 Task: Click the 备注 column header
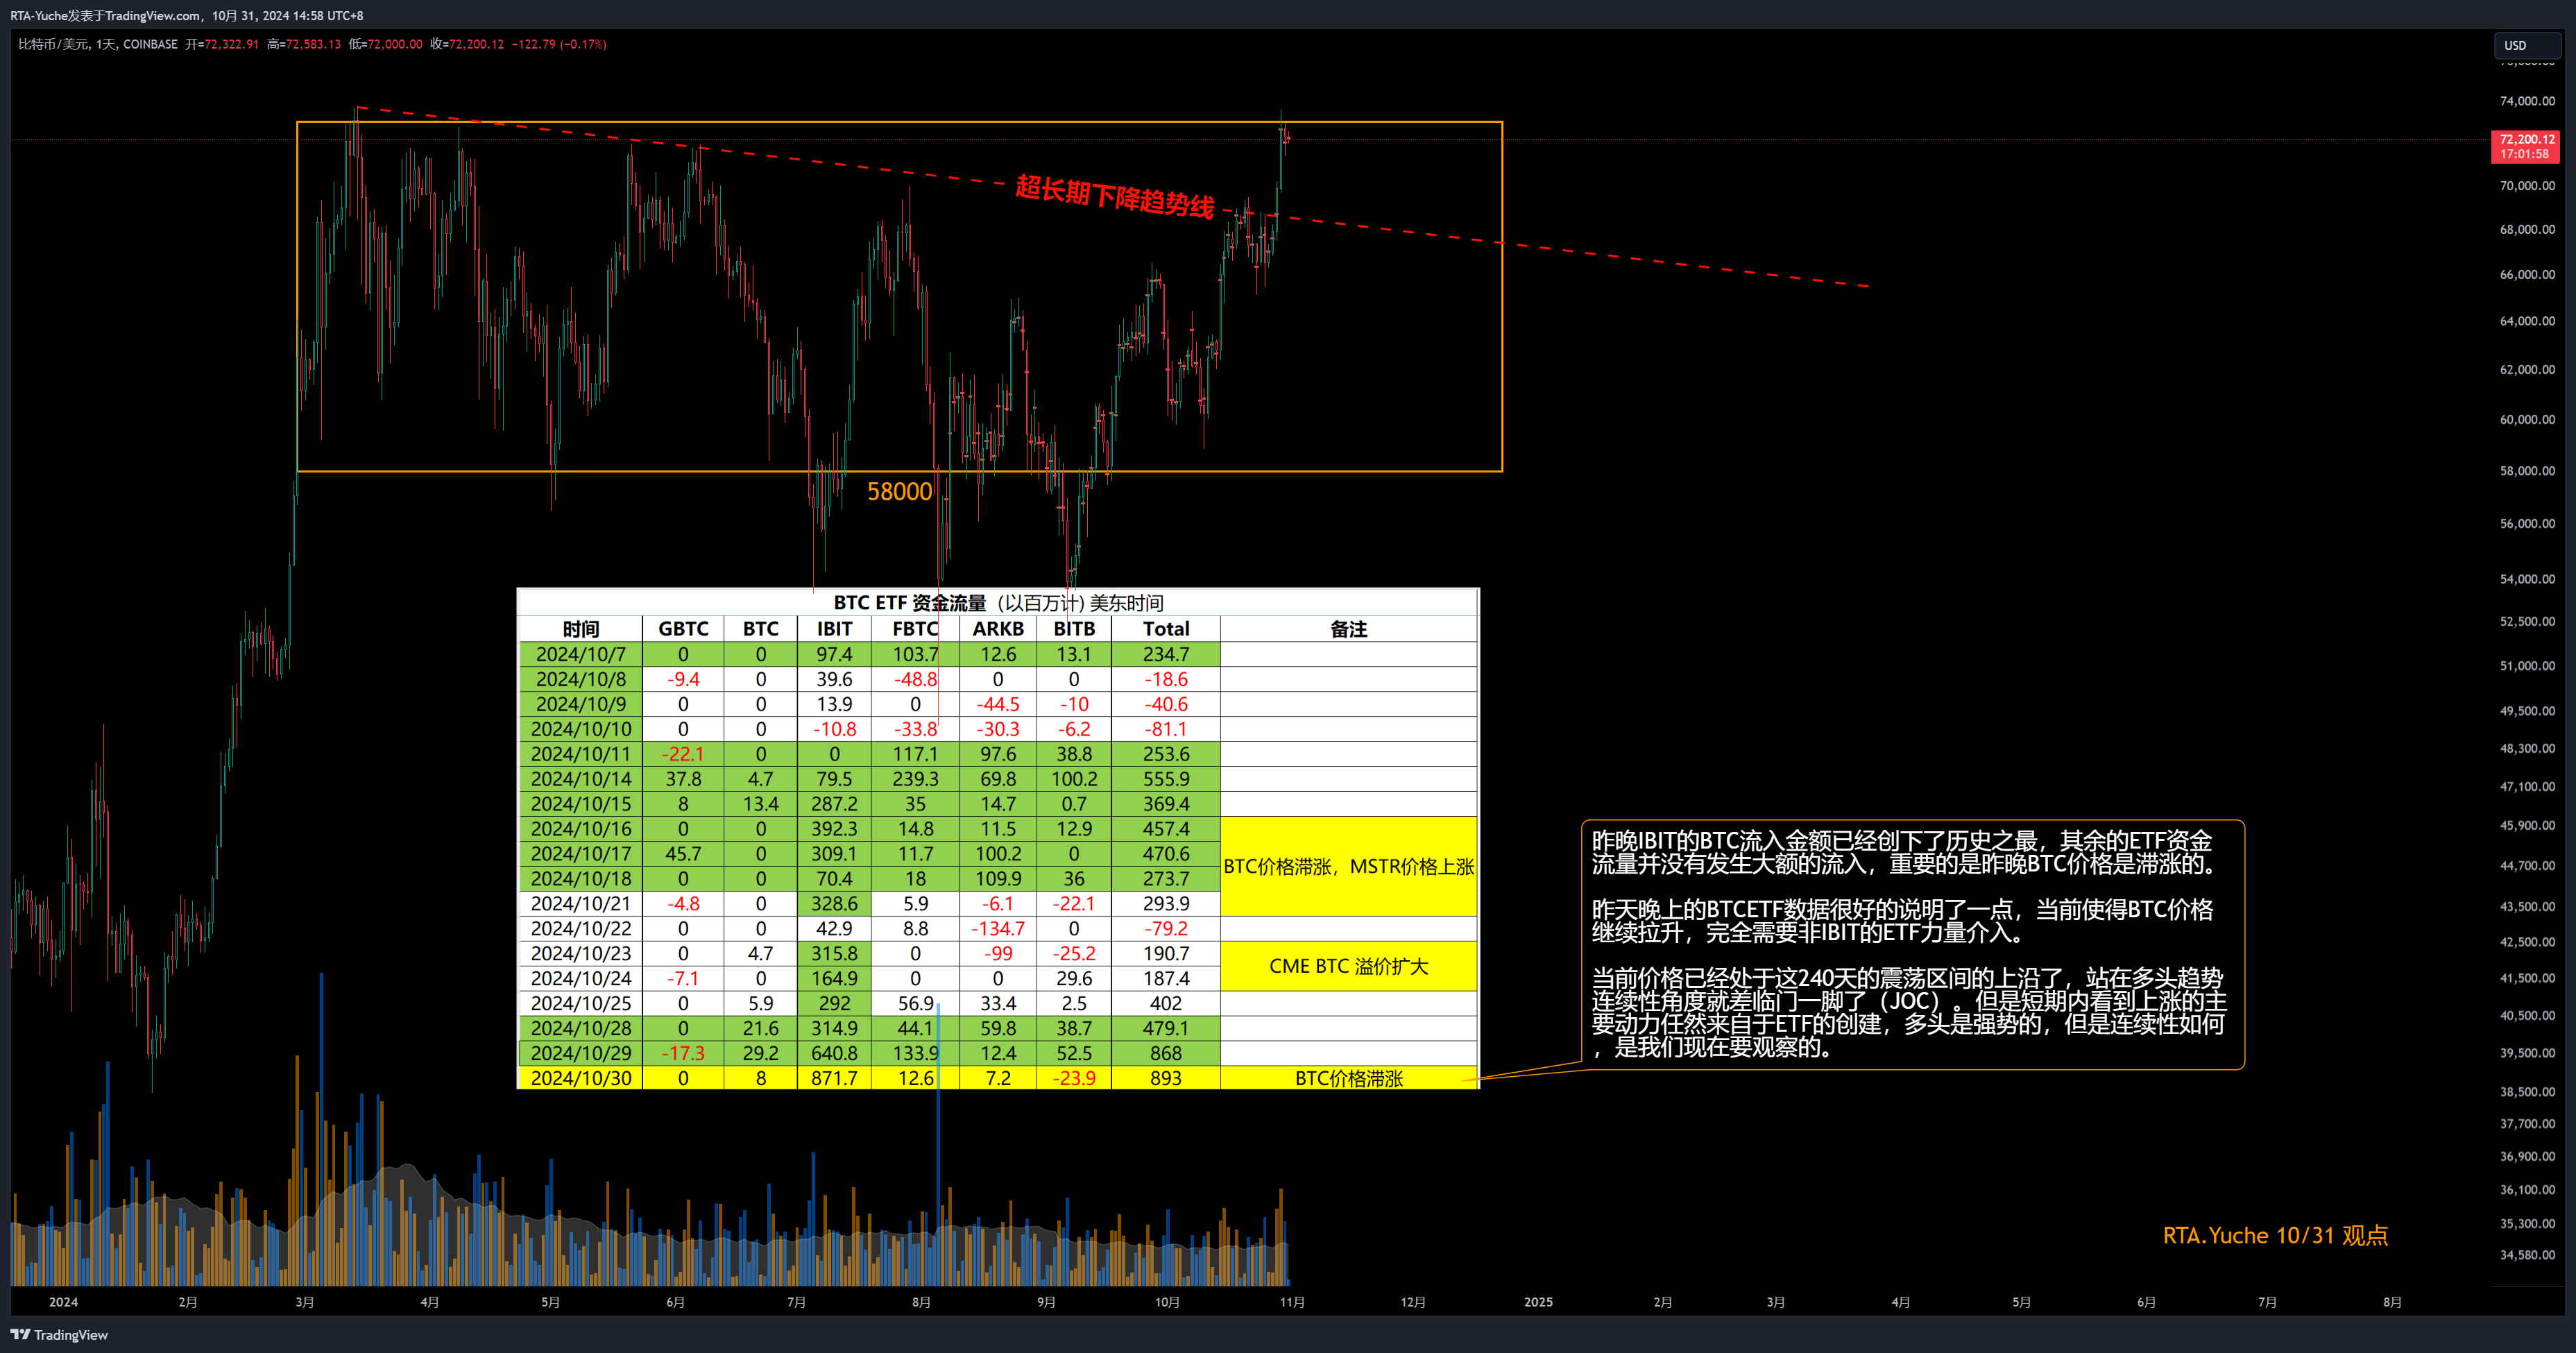point(1348,629)
